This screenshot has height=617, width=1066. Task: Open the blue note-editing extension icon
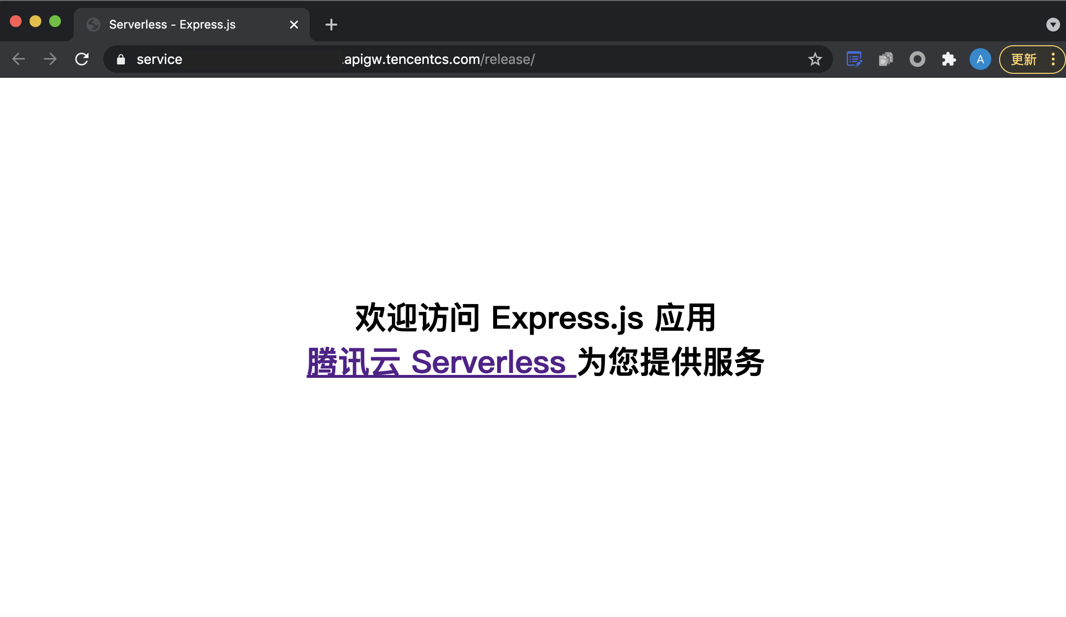854,59
